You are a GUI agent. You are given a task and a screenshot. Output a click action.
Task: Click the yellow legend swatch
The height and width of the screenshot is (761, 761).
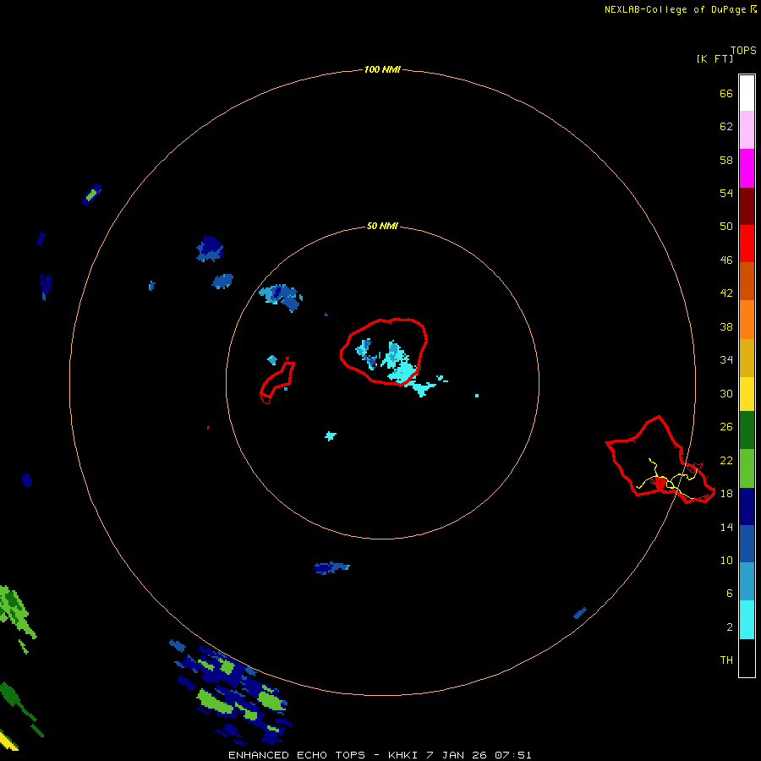coord(747,393)
